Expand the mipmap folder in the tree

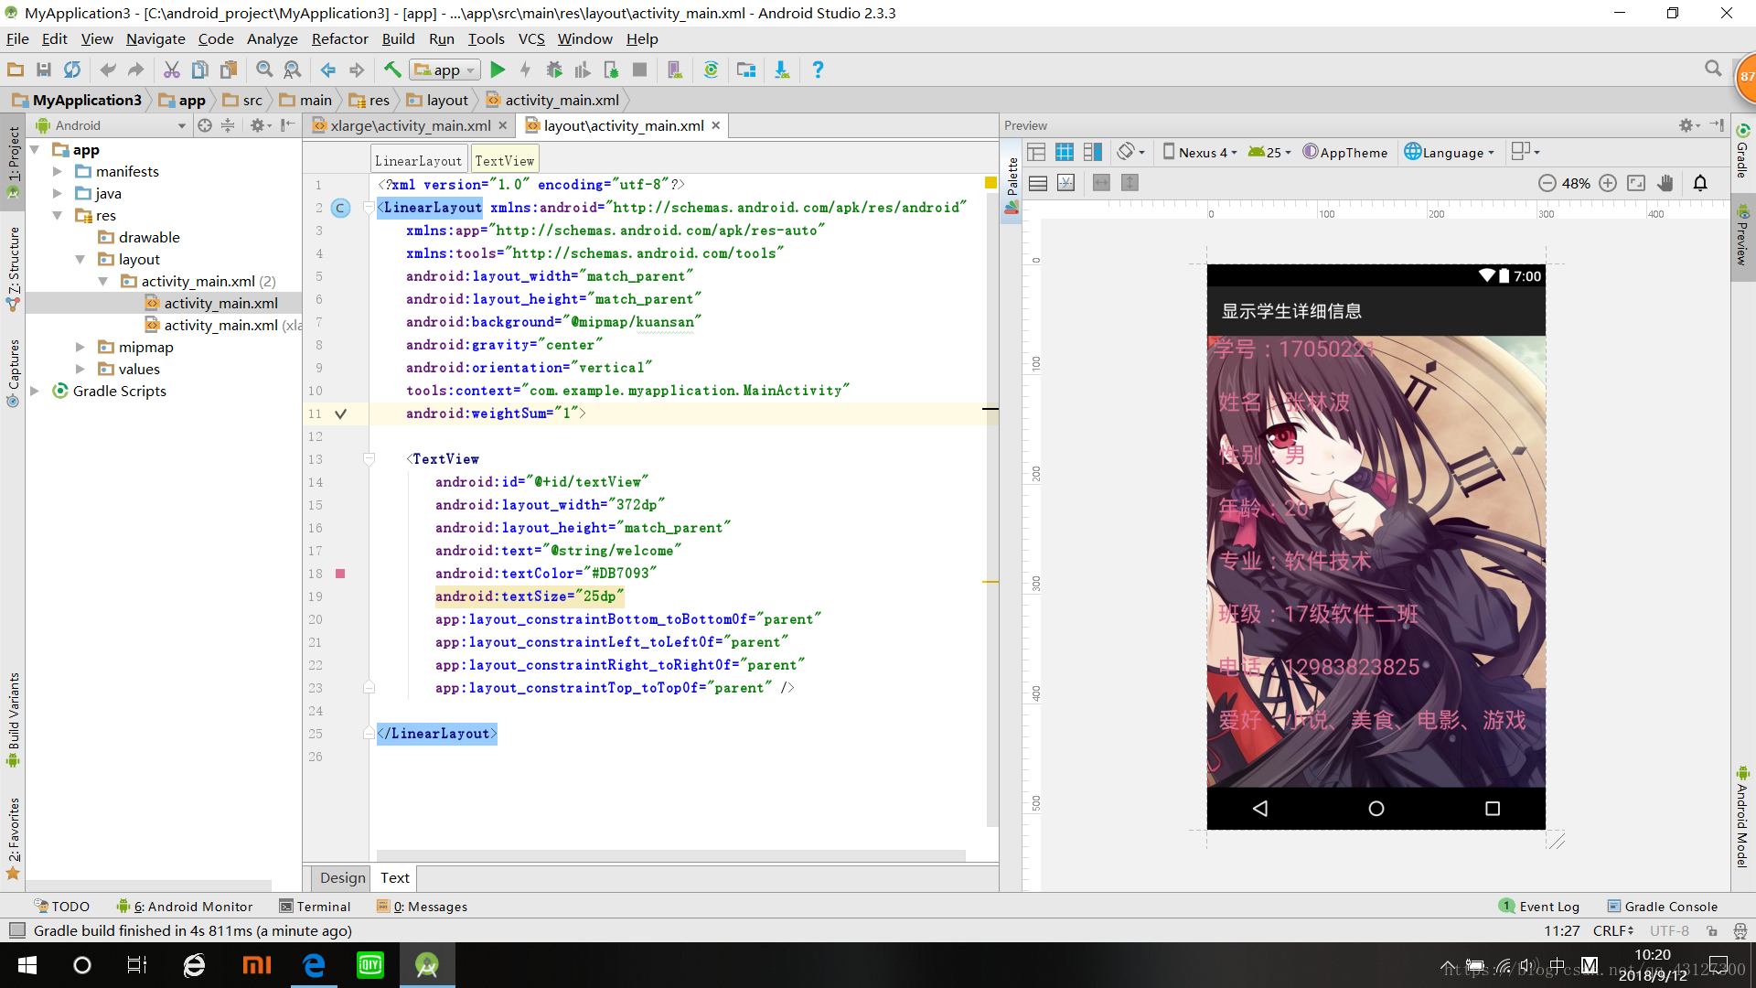pyautogui.click(x=80, y=347)
